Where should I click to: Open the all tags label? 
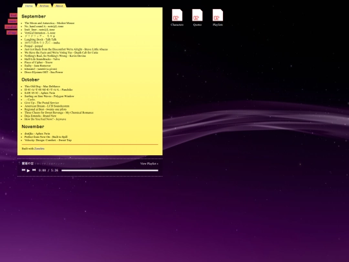pos(12,32)
